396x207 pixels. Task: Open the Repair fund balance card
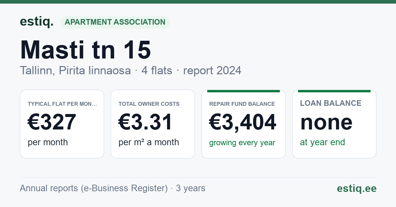(244, 124)
